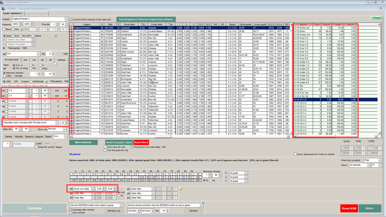Switch to the 2nd goal tab
This screenshot has height=217, width=386.
pyautogui.click(x=25, y=60)
